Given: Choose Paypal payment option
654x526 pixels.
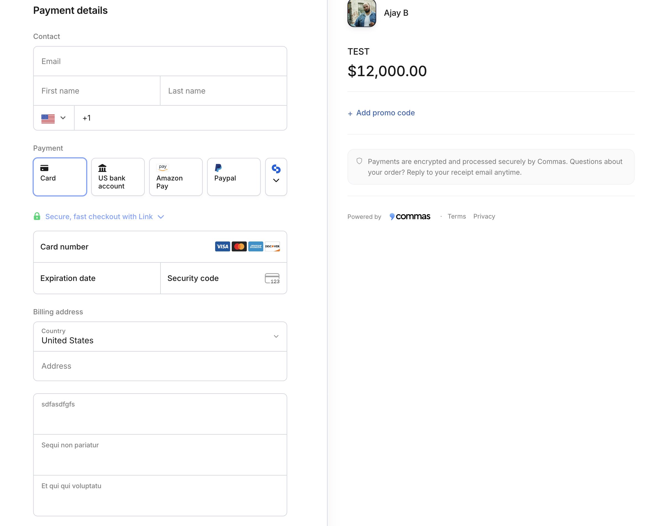Looking at the screenshot, I should (x=234, y=177).
